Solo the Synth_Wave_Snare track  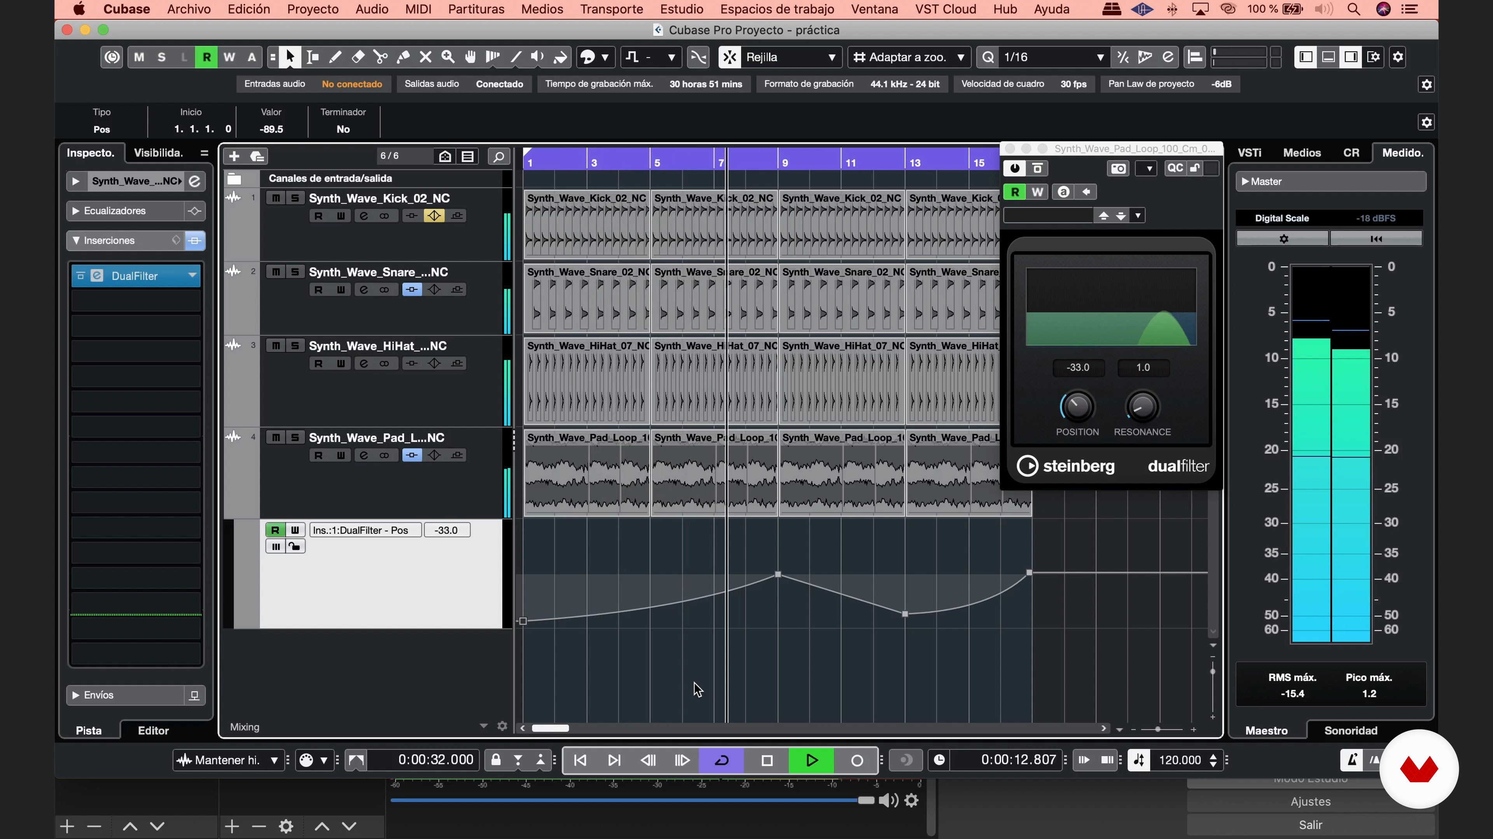[295, 272]
